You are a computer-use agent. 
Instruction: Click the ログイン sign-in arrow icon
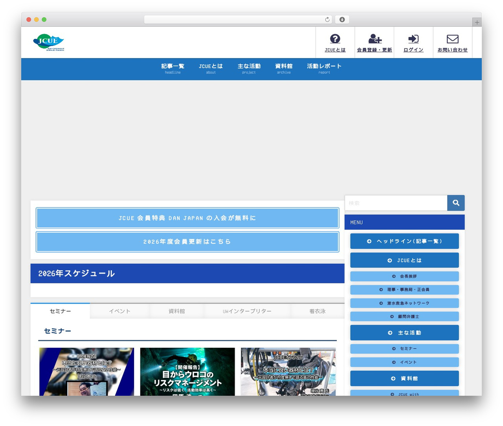click(x=413, y=39)
